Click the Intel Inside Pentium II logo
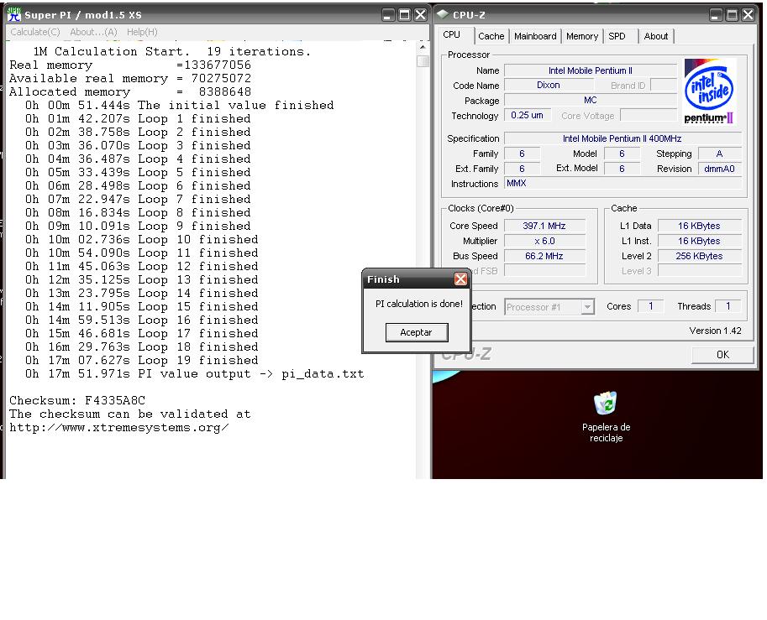 pyautogui.click(x=709, y=91)
